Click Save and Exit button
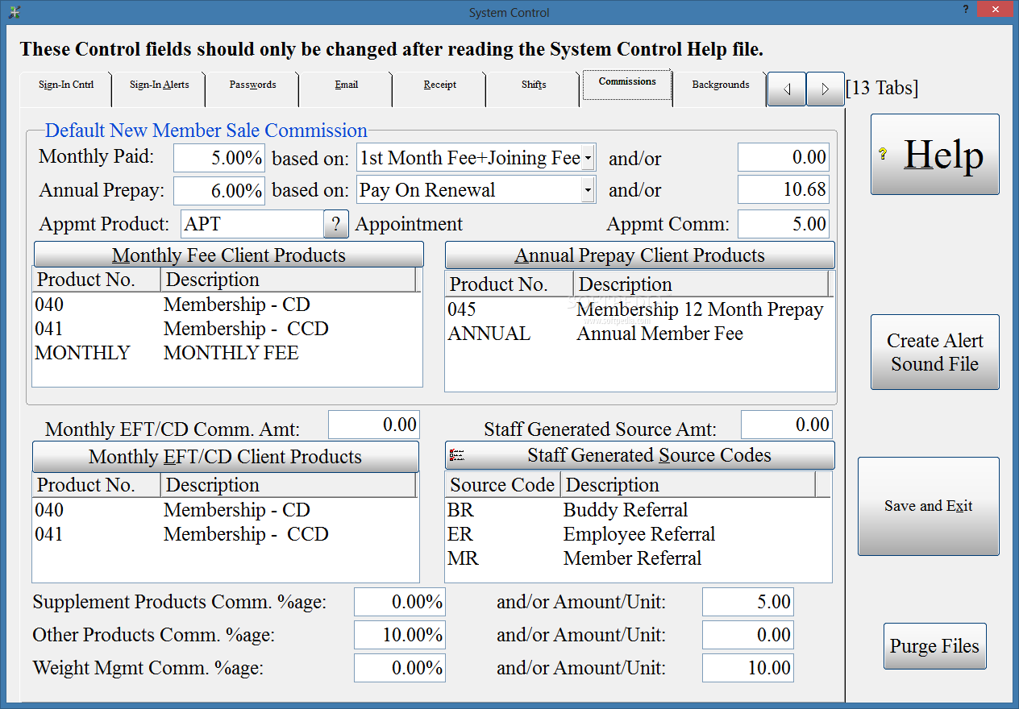Image resolution: width=1019 pixels, height=709 pixels. pyautogui.click(x=929, y=506)
